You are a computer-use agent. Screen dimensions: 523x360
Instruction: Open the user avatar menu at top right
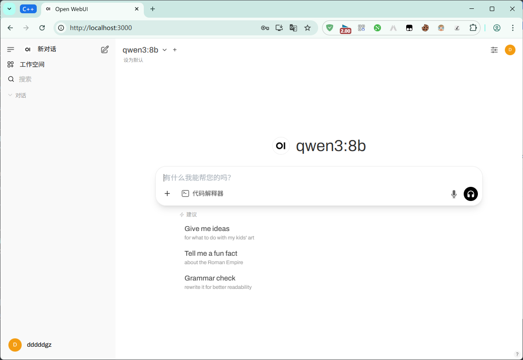pos(510,50)
